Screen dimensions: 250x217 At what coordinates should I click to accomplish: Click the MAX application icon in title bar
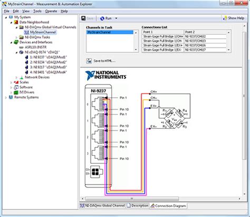tap(4, 4)
